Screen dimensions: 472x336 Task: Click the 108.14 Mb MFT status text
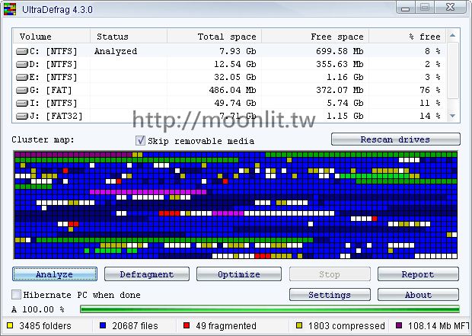tap(439, 326)
